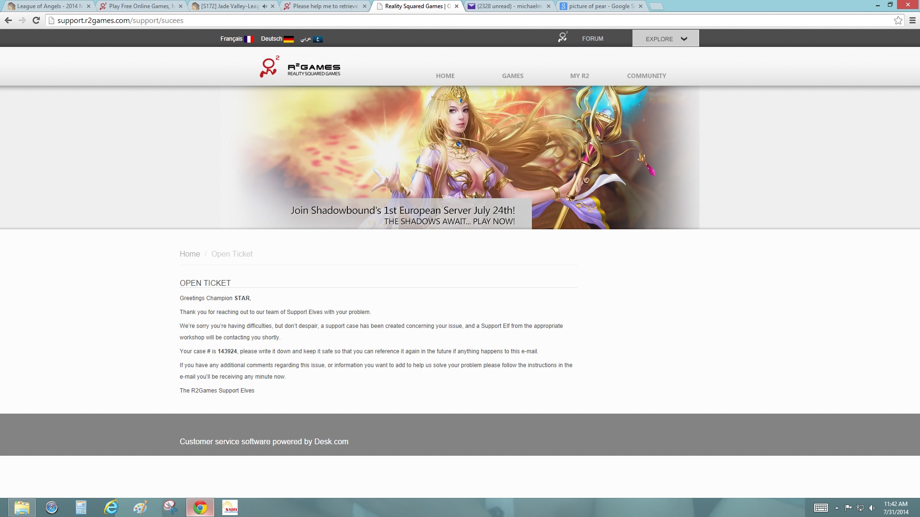Click the FORUM link
This screenshot has width=920, height=517.
[592, 39]
